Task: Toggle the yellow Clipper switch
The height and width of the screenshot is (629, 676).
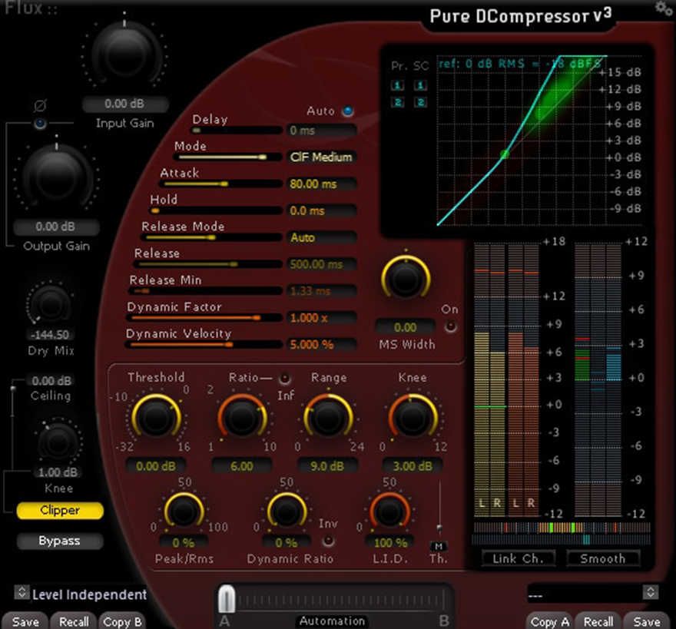Action: coord(59,511)
